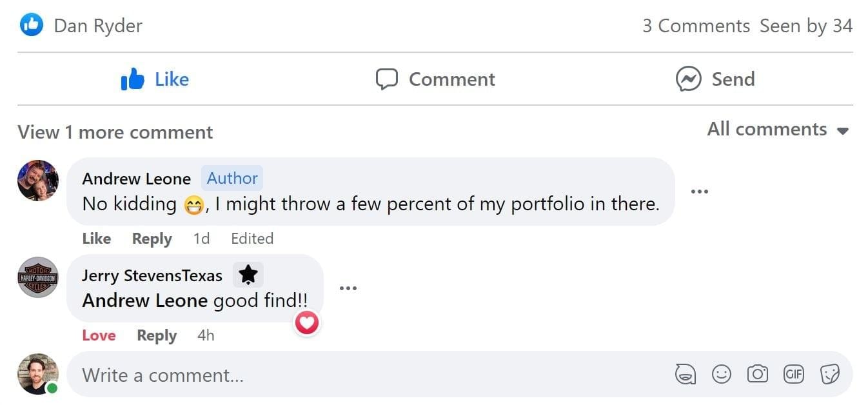Open the All comments filter dropdown

[778, 129]
